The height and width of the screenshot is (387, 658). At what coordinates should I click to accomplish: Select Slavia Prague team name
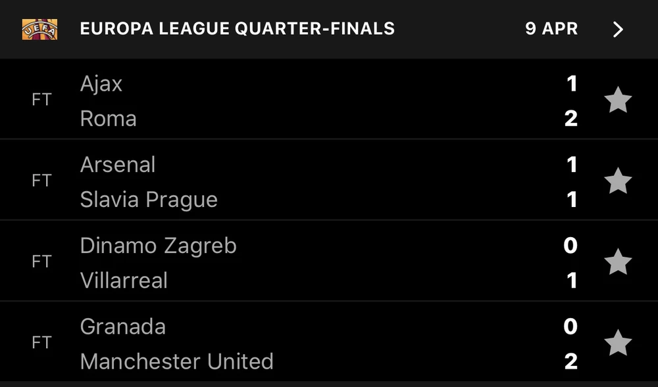click(x=149, y=200)
